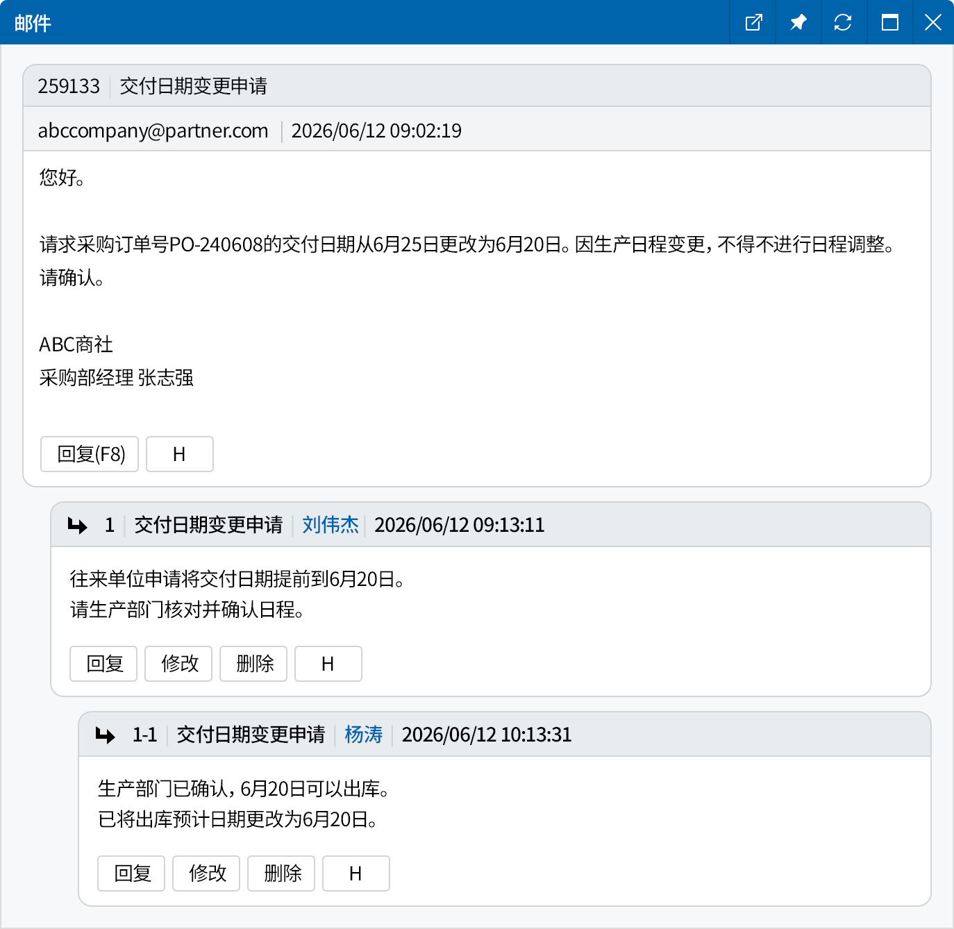The image size is (954, 929).
Task: Click reply arrow icon of comment 1
Action: pyautogui.click(x=78, y=526)
